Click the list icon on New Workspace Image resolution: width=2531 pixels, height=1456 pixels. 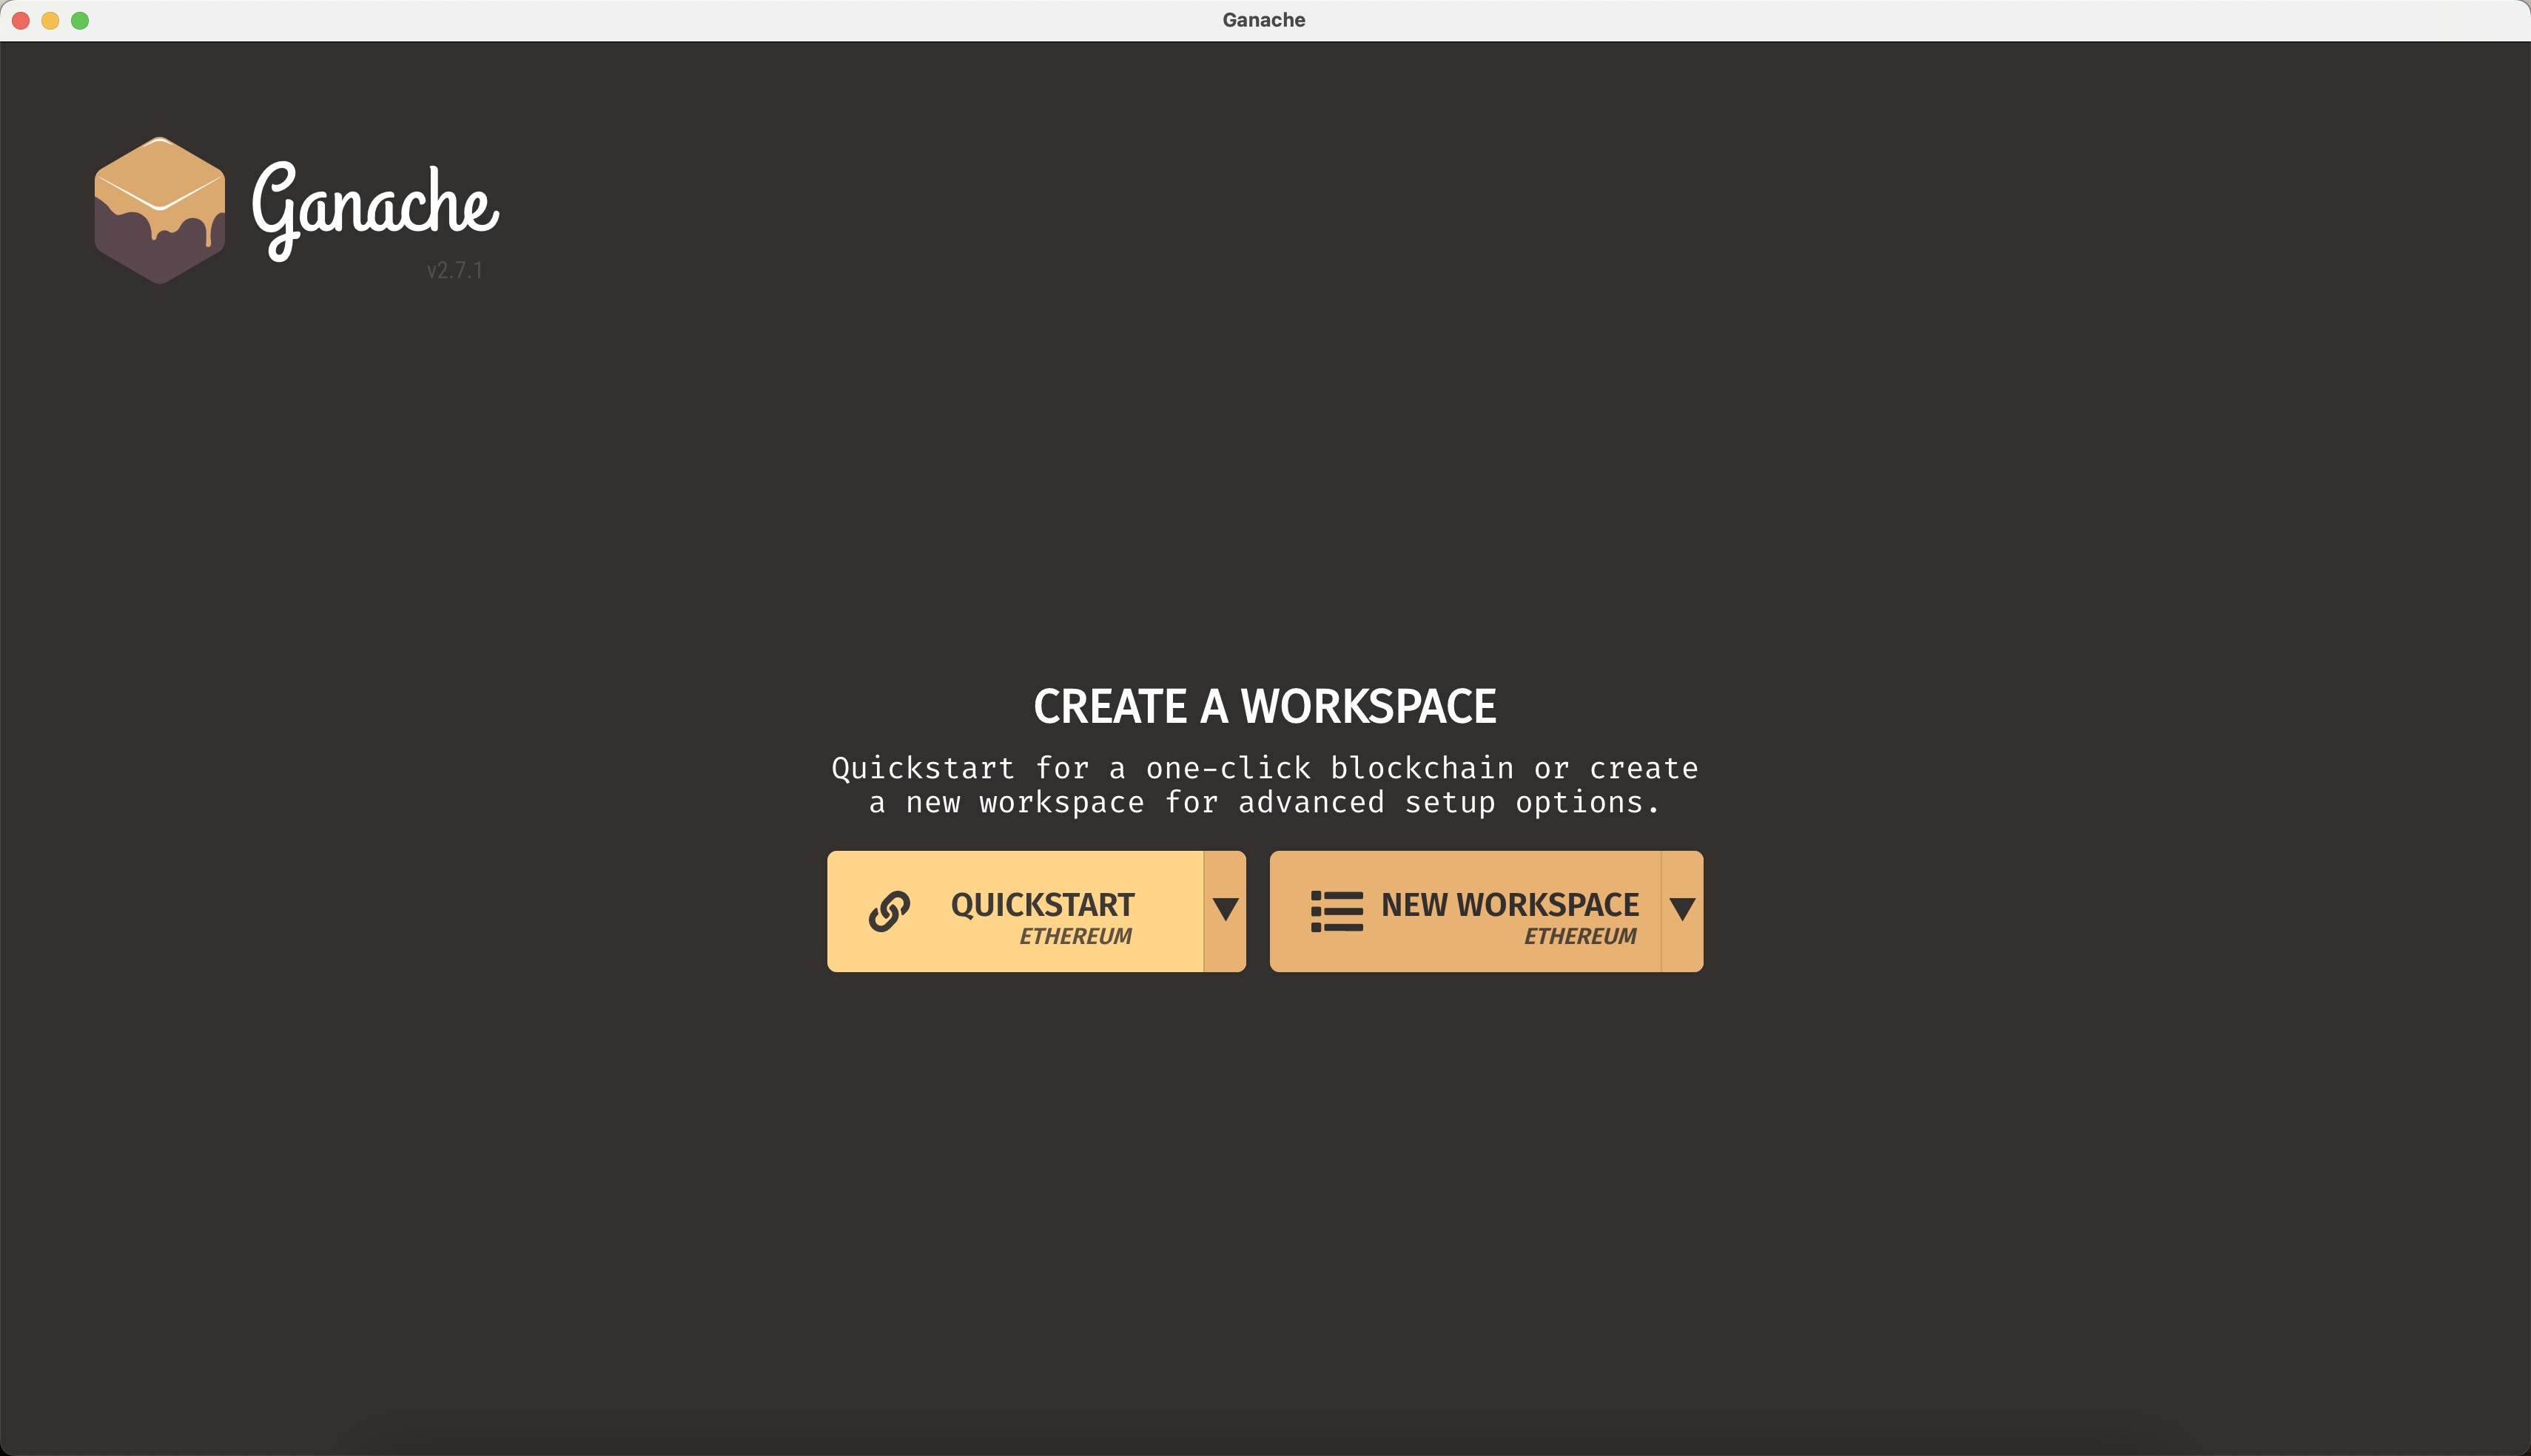(1337, 911)
